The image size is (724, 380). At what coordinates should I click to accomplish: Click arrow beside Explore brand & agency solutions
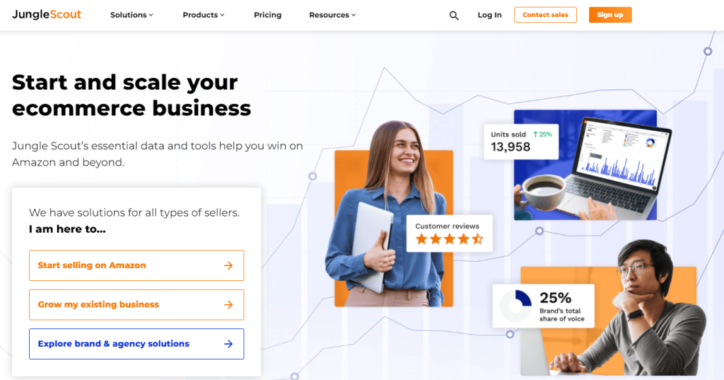coord(228,344)
